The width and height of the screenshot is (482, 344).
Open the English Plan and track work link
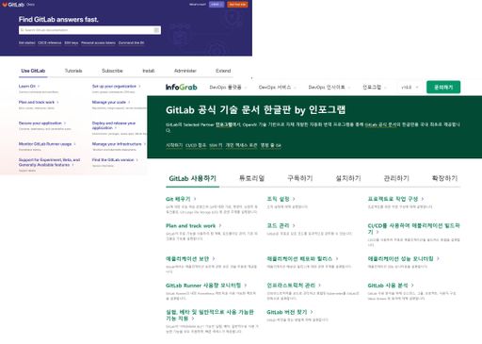[39, 102]
